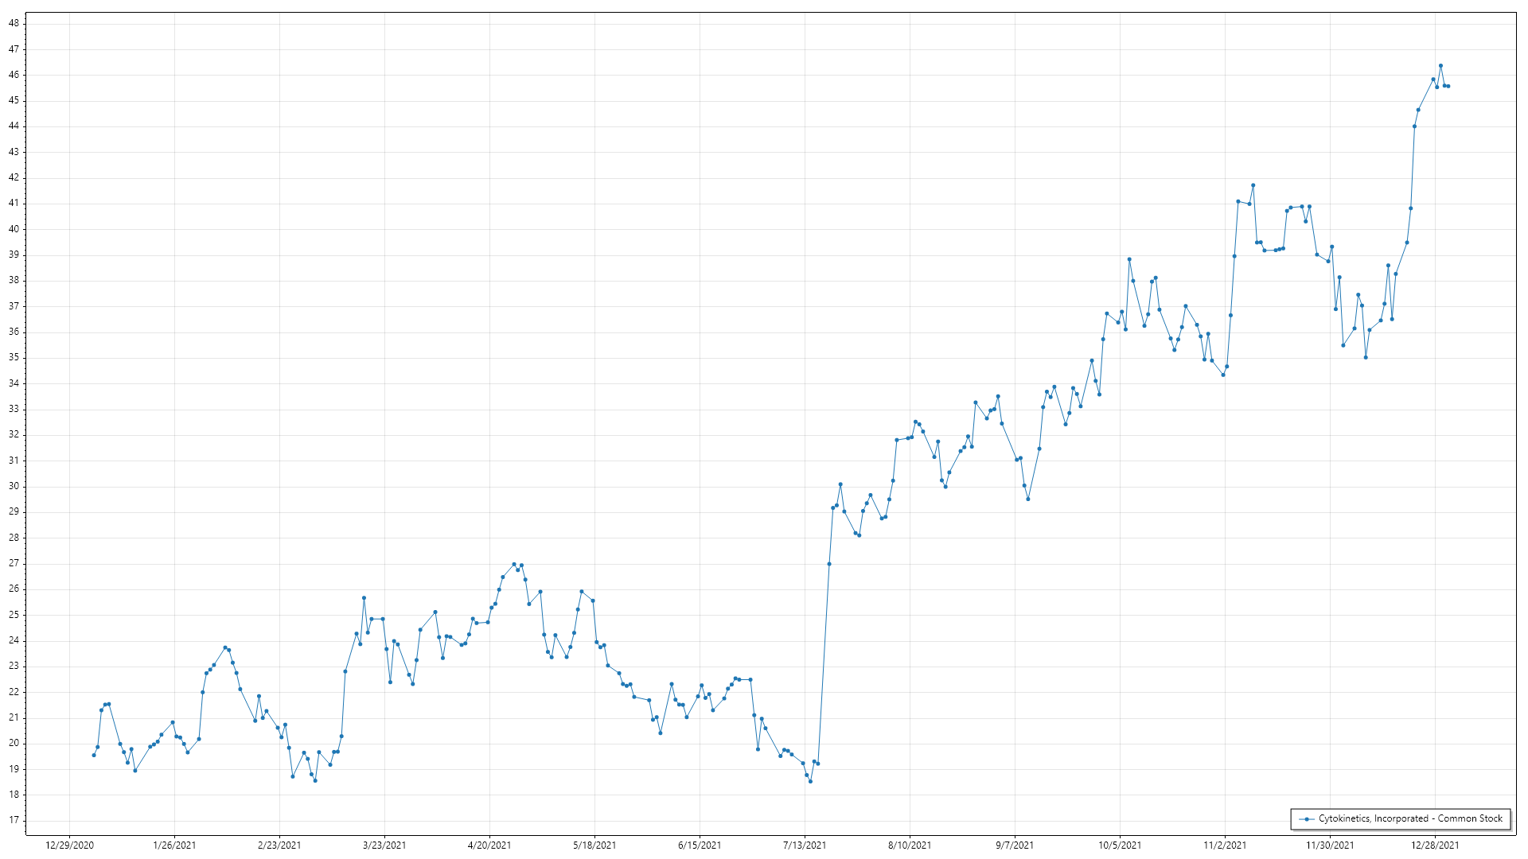
Task: Select the Cytokinetics Common Stock legend label
Action: [x=1410, y=818]
